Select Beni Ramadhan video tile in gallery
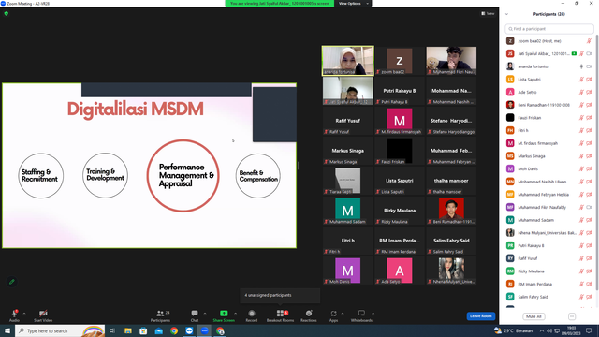The height and width of the screenshot is (337, 599). tap(451, 211)
